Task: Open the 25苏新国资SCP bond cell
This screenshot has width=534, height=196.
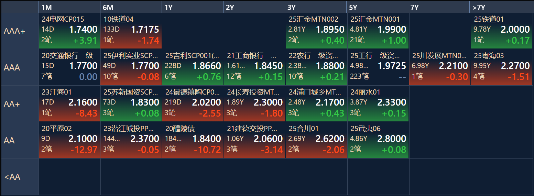Action: click(131, 104)
